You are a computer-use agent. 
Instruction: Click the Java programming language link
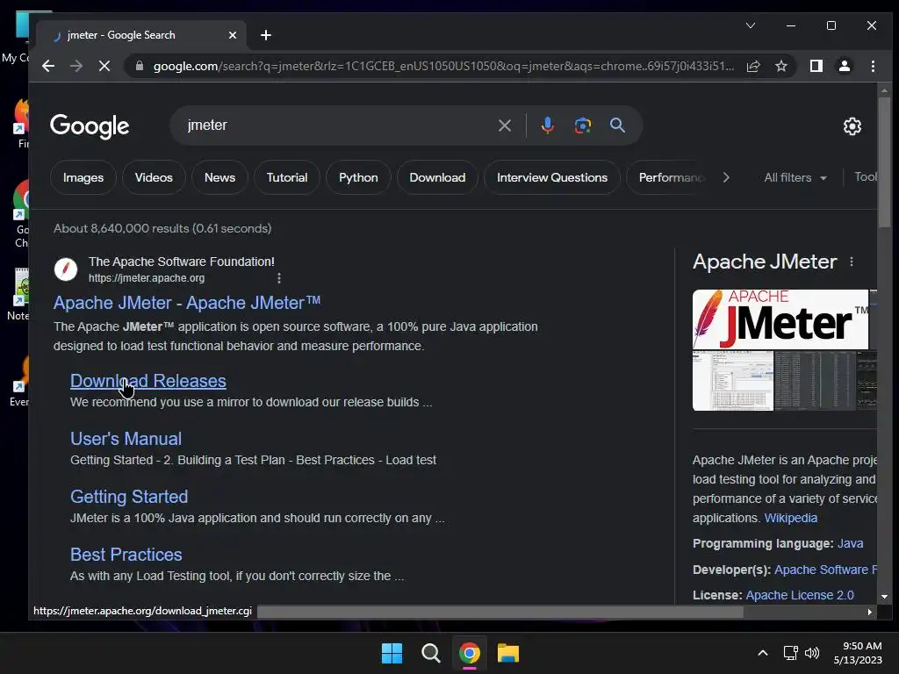[x=850, y=543]
